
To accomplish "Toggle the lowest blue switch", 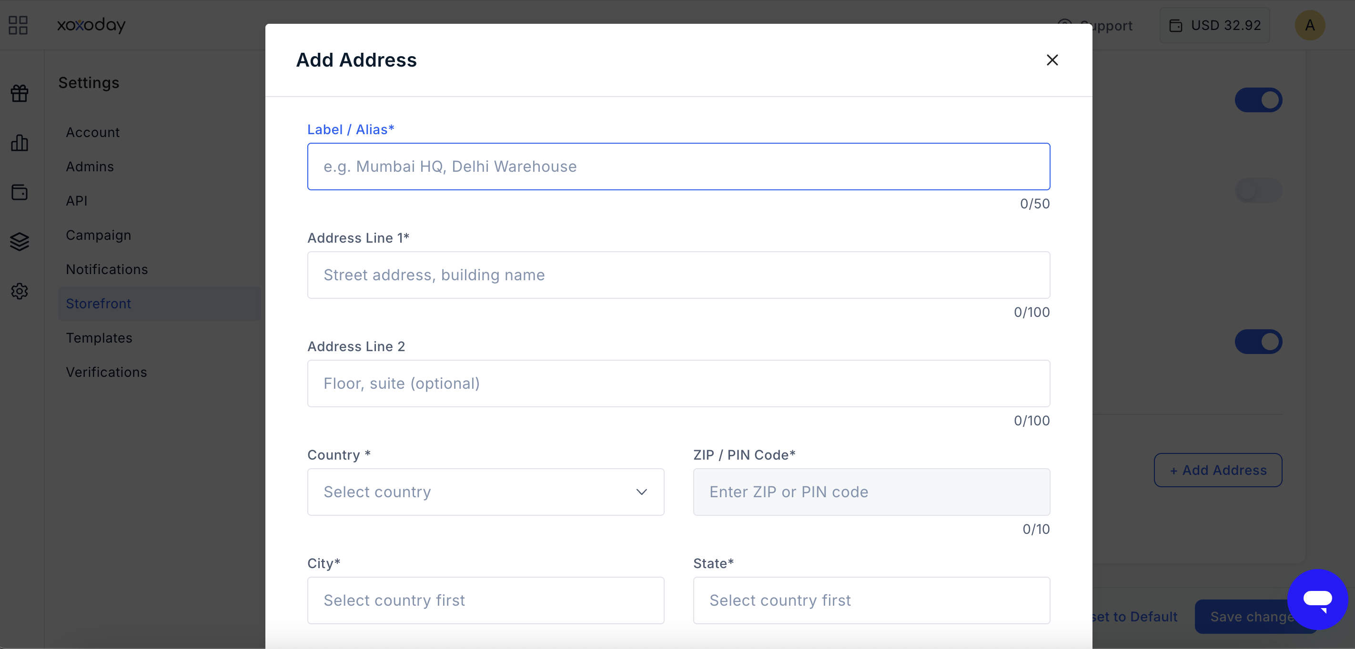I will coord(1258,342).
